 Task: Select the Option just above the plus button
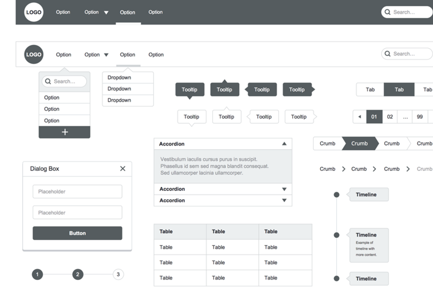tap(65, 121)
